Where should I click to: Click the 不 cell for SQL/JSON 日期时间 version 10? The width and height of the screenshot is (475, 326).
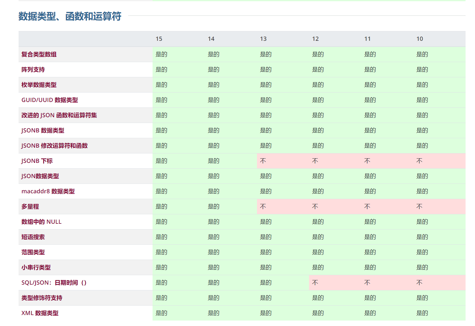pos(439,283)
